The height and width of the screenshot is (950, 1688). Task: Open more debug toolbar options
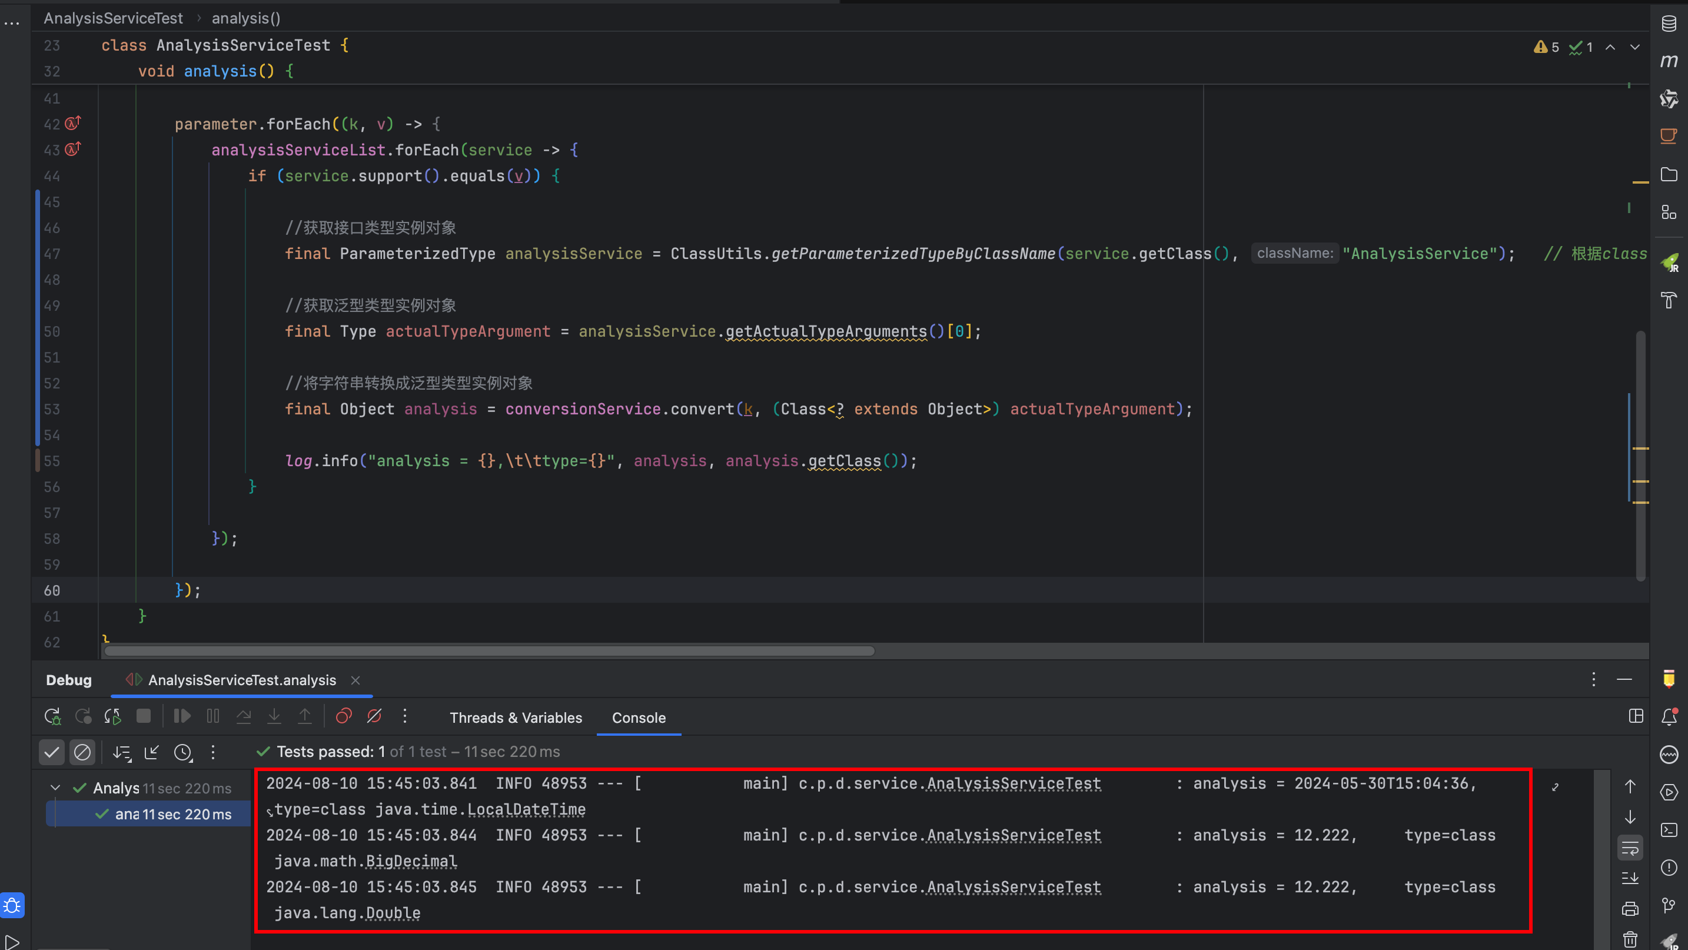pos(405,716)
